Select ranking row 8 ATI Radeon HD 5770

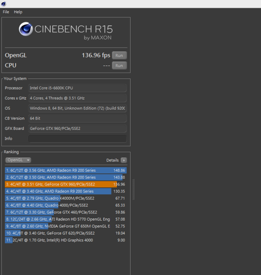pyautogui.click(x=66, y=219)
